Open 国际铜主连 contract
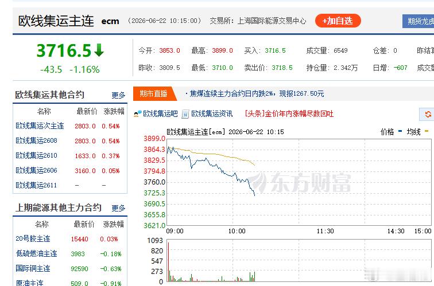Viewport: 434px width, 286px height. click(x=33, y=269)
